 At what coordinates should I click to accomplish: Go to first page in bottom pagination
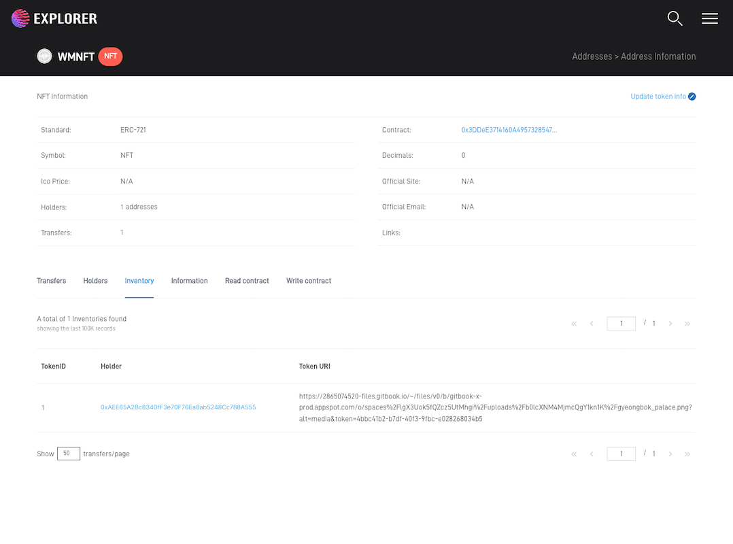[574, 454]
